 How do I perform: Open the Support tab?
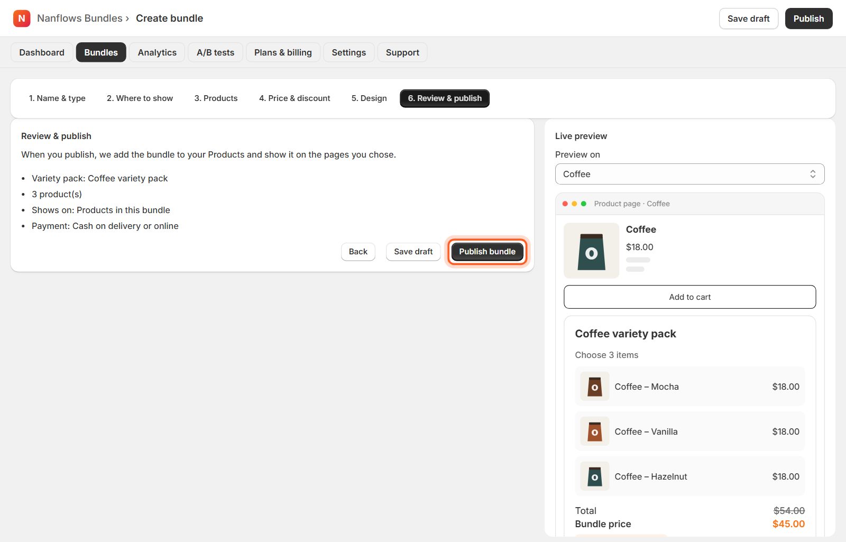pos(402,52)
